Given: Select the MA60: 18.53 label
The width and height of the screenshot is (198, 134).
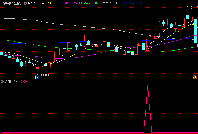Looking at the screenshot, I should (x=92, y=3).
